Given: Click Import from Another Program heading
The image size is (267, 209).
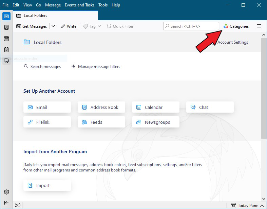Looking at the screenshot, I should click(x=55, y=152).
